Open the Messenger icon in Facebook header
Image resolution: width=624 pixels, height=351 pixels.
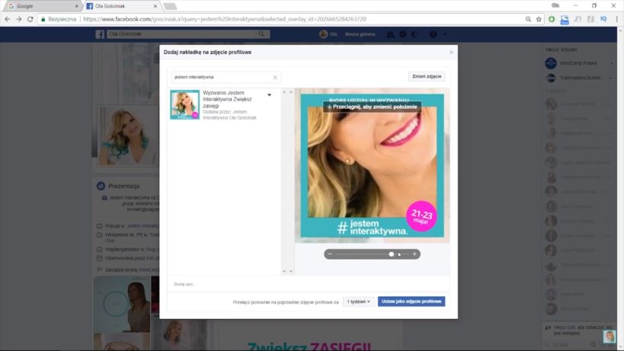pos(403,34)
